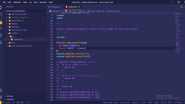
Task: Click the Prettier status bar item
Action: click(178, 103)
